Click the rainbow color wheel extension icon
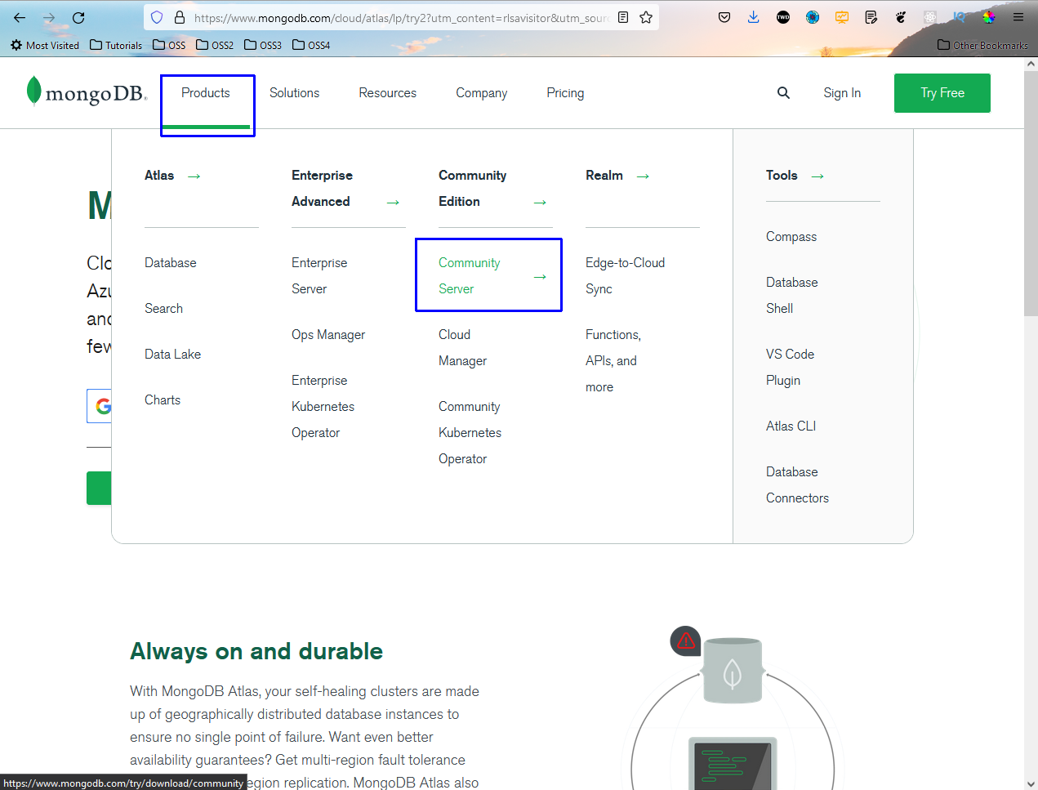Viewport: 1038px width, 790px height. coord(989,17)
